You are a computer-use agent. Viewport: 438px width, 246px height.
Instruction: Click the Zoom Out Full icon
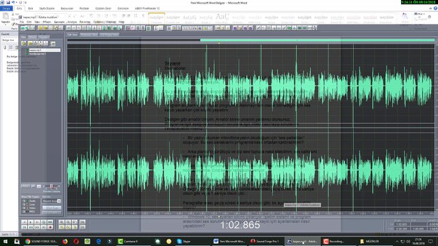75,222
